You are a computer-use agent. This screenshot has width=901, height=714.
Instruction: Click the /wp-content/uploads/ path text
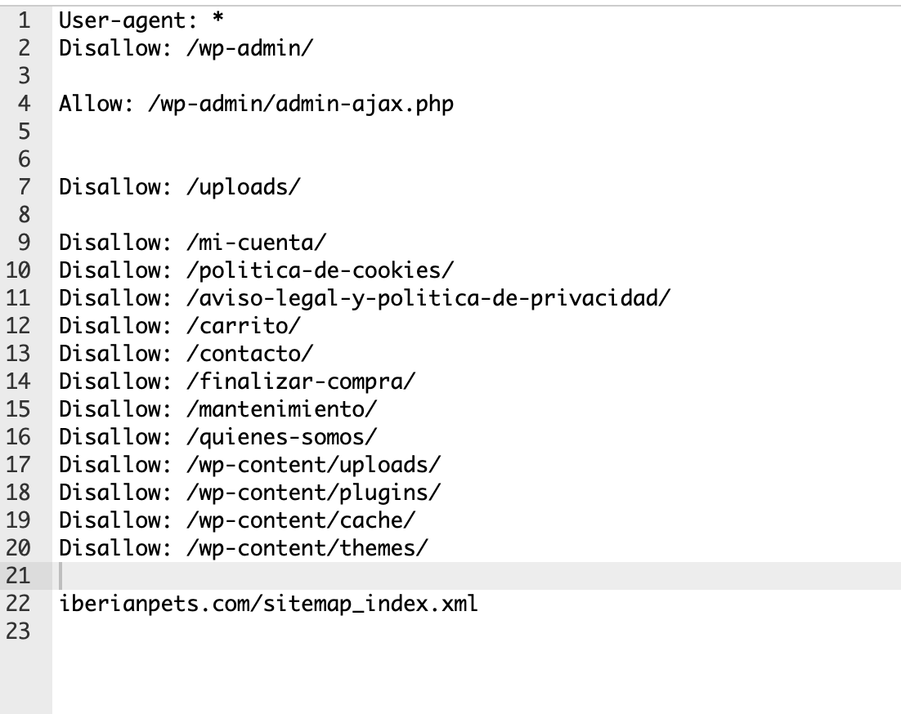314,464
